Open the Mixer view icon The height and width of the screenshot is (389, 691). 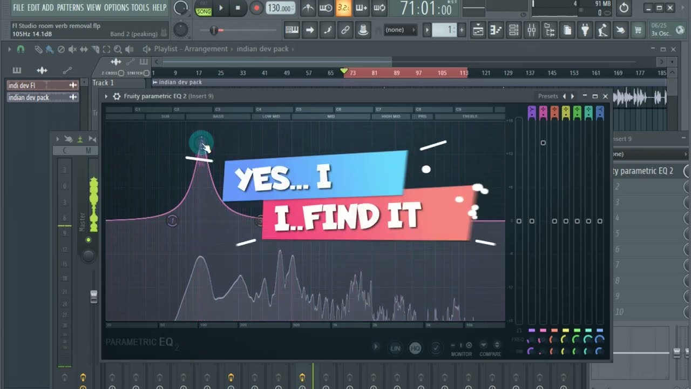pos(532,30)
